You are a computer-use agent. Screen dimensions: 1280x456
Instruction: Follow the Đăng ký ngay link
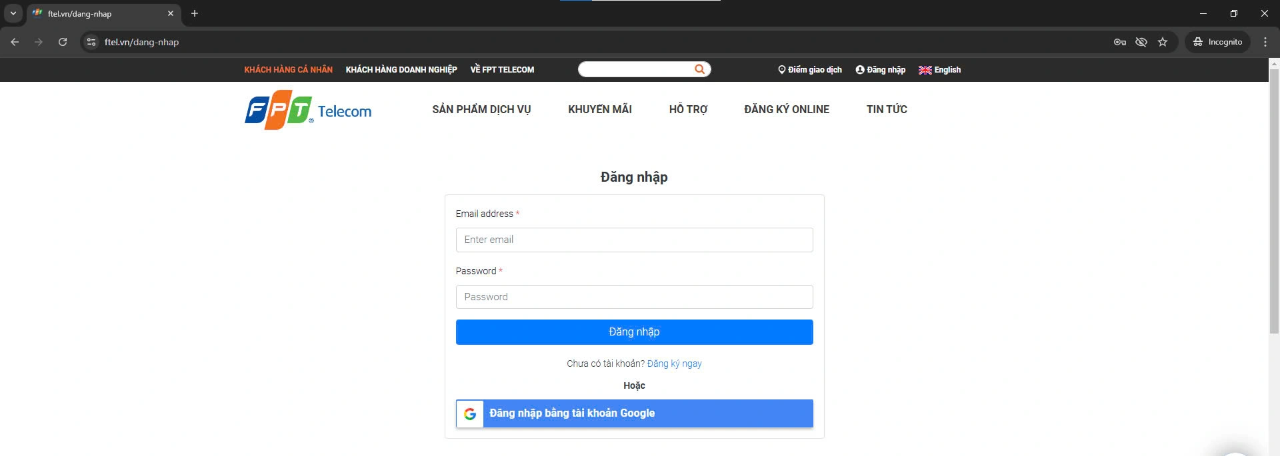(674, 363)
